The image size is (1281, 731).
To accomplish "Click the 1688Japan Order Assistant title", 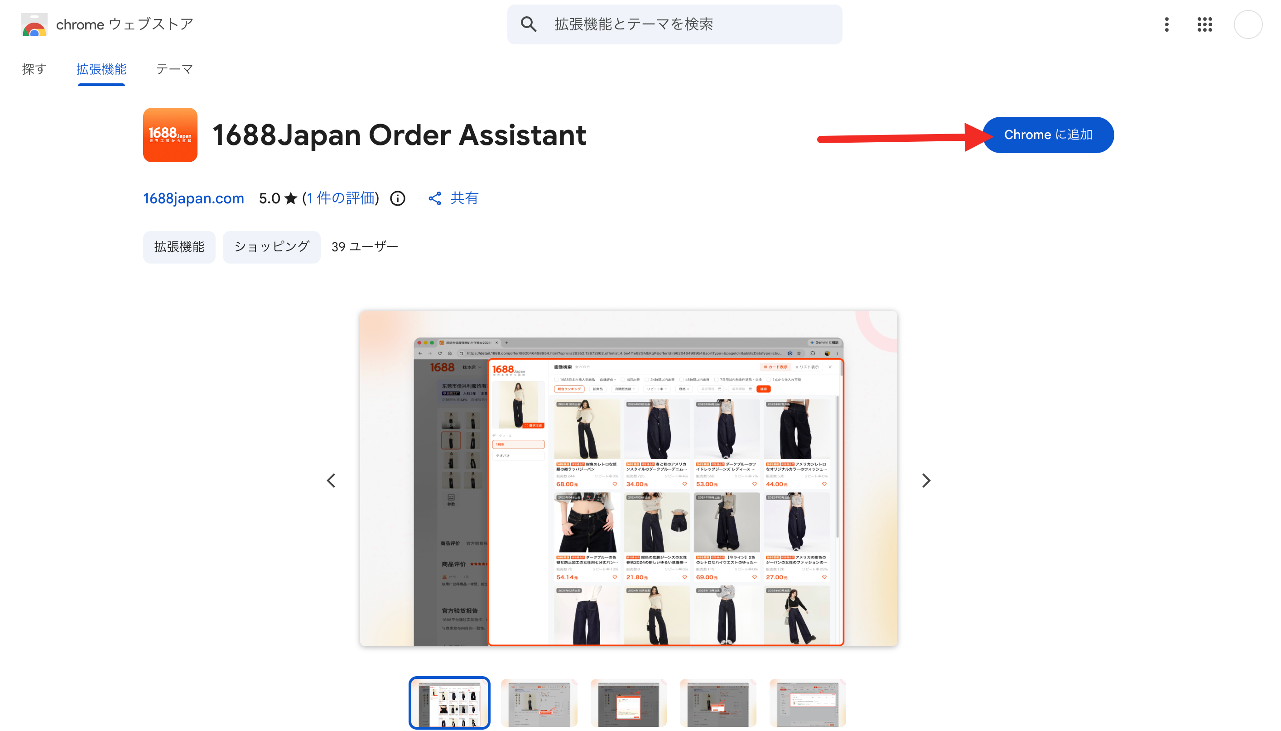I will pyautogui.click(x=399, y=135).
